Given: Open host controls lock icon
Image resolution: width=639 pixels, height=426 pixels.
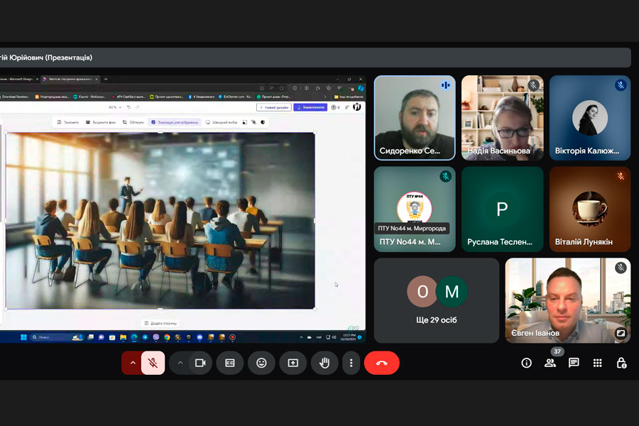Looking at the screenshot, I should pos(621,363).
